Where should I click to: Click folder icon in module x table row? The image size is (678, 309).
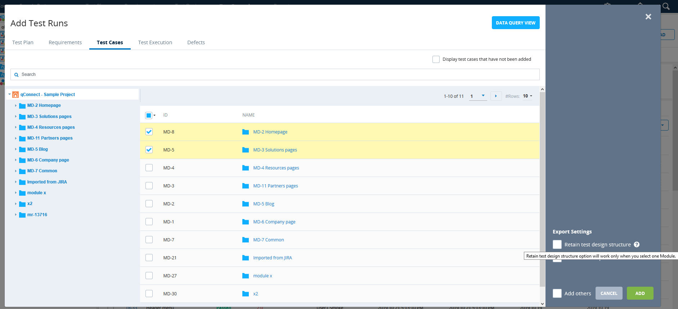click(x=246, y=276)
